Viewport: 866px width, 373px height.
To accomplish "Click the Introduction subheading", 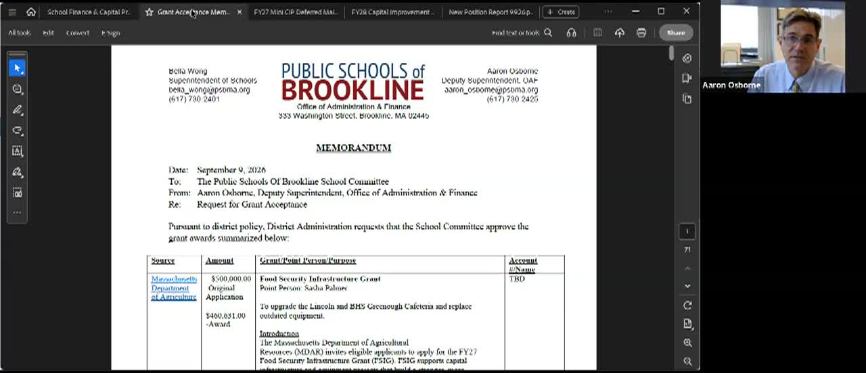I will coord(279,334).
